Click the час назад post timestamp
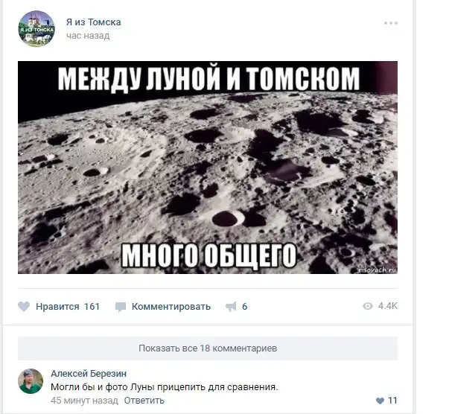Viewport: 449px width, 414px height. coord(88,36)
